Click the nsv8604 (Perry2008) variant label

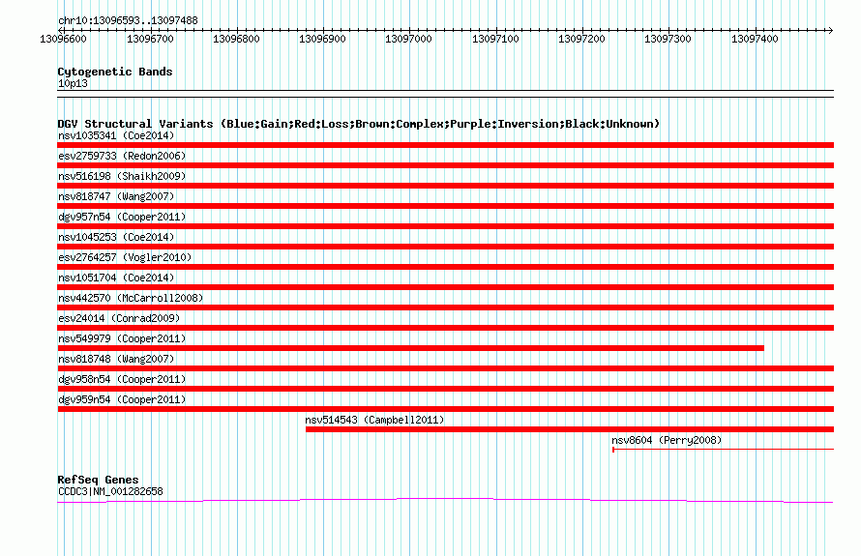tap(667, 440)
